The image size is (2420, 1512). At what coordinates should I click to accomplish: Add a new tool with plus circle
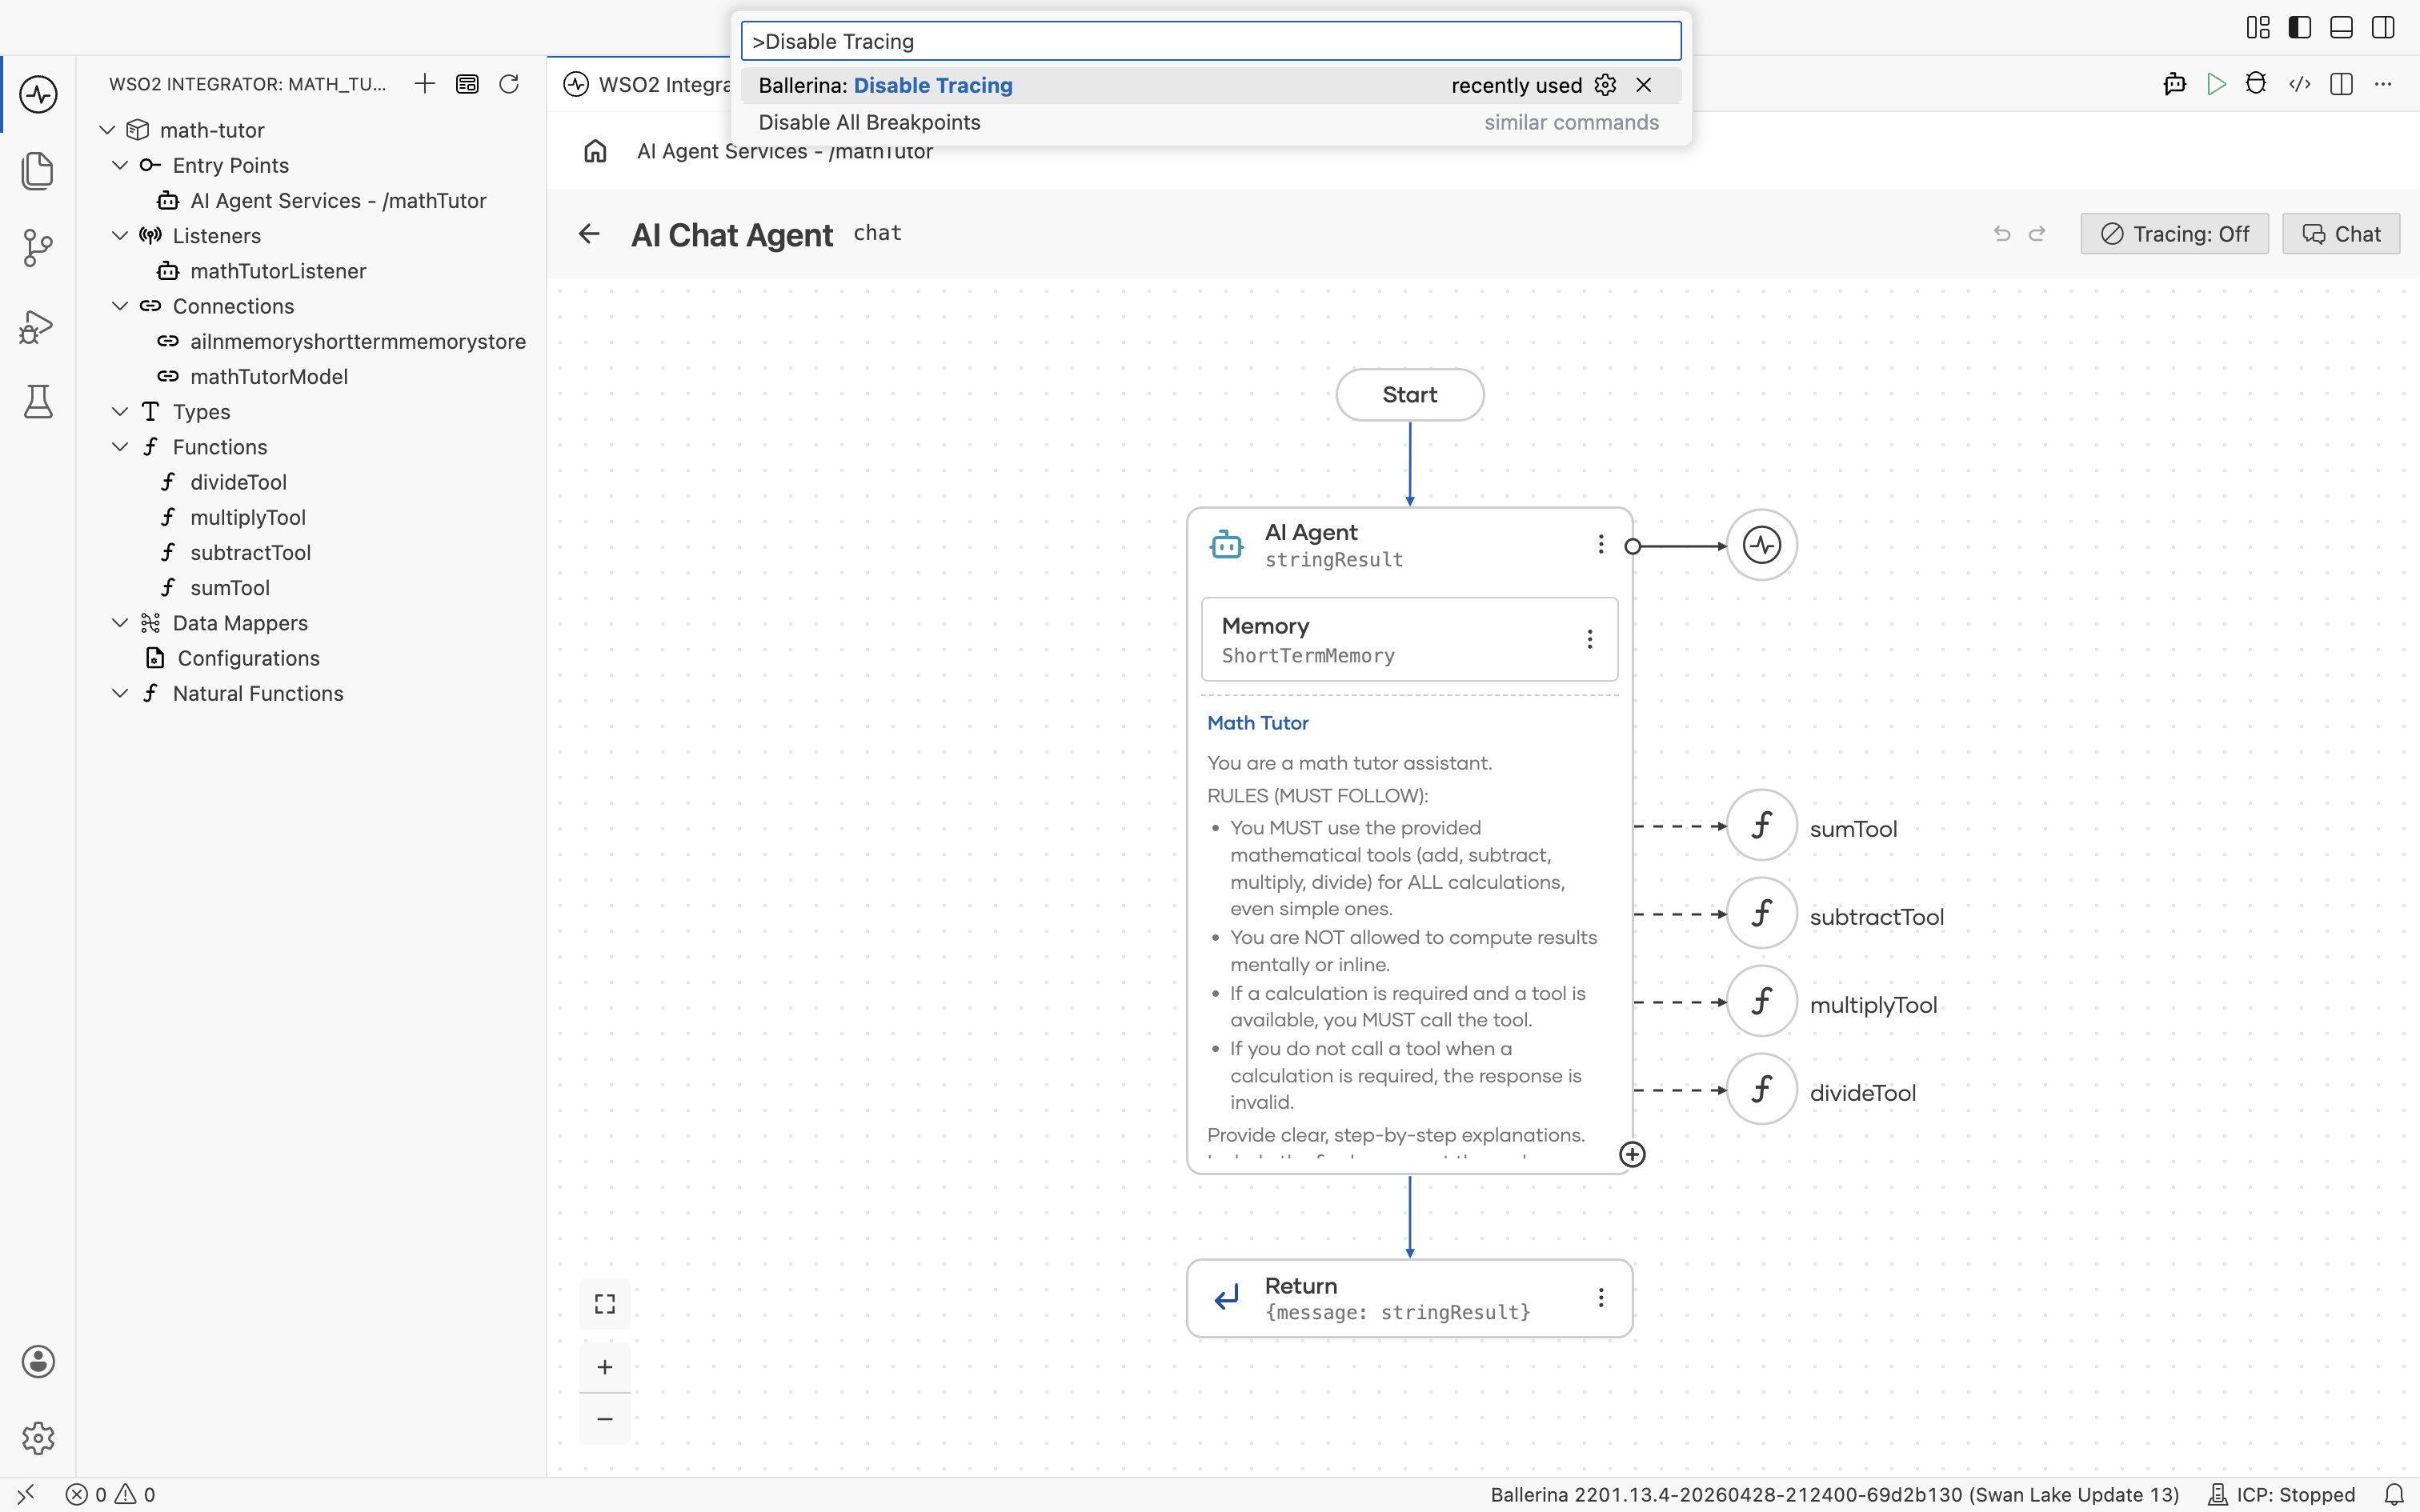pyautogui.click(x=1632, y=1155)
